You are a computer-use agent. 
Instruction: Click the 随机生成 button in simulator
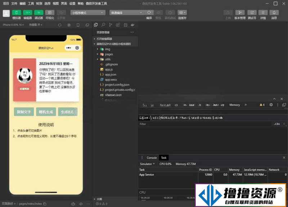tap(46, 112)
